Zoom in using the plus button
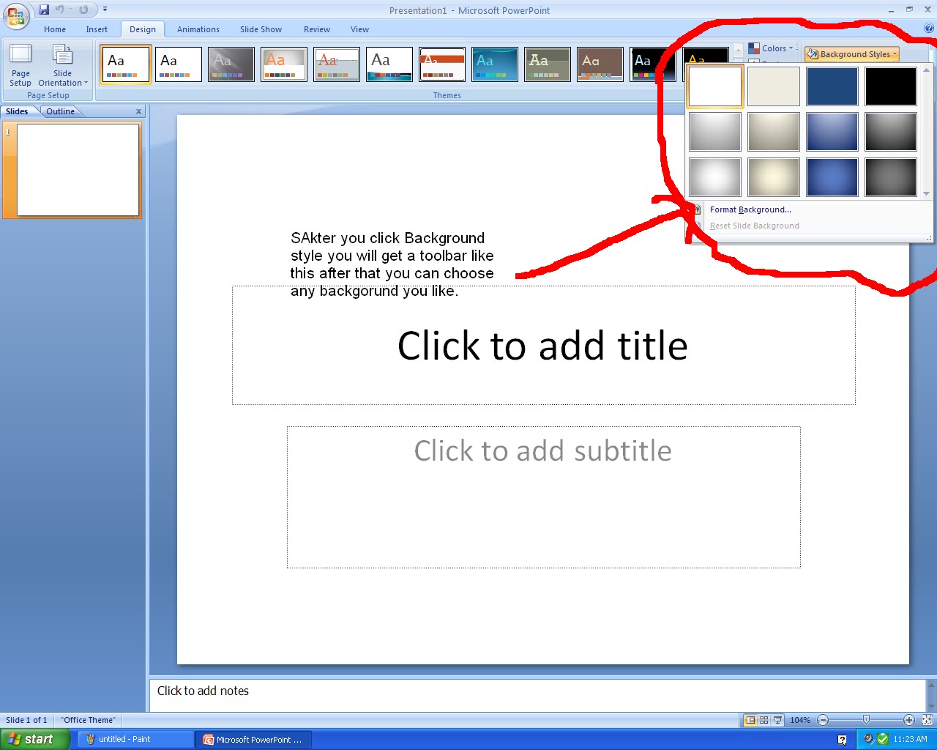 pos(908,720)
